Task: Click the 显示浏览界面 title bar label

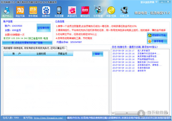Action: pos(147,2)
